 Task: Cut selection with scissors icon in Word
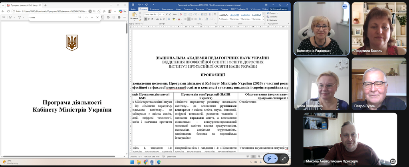coord(140,13)
